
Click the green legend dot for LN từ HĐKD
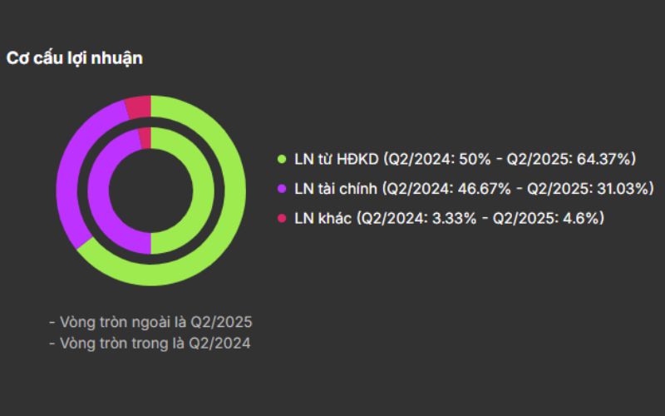(x=282, y=158)
